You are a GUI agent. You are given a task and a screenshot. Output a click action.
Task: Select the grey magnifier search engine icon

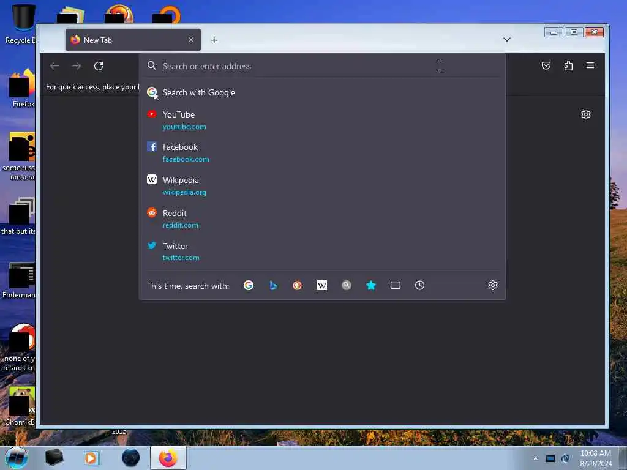347,285
